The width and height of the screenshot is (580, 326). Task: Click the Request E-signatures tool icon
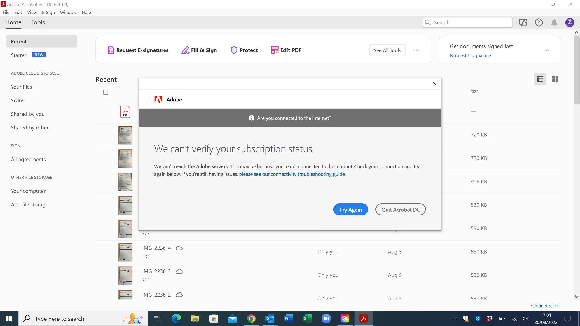(111, 50)
